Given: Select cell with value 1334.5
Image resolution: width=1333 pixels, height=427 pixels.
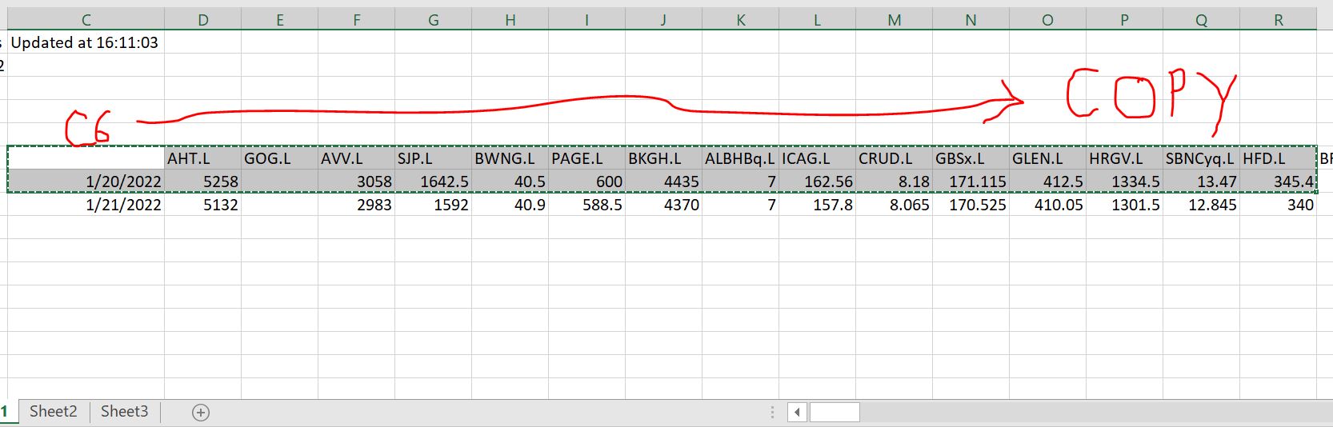Looking at the screenshot, I should click(1124, 182).
